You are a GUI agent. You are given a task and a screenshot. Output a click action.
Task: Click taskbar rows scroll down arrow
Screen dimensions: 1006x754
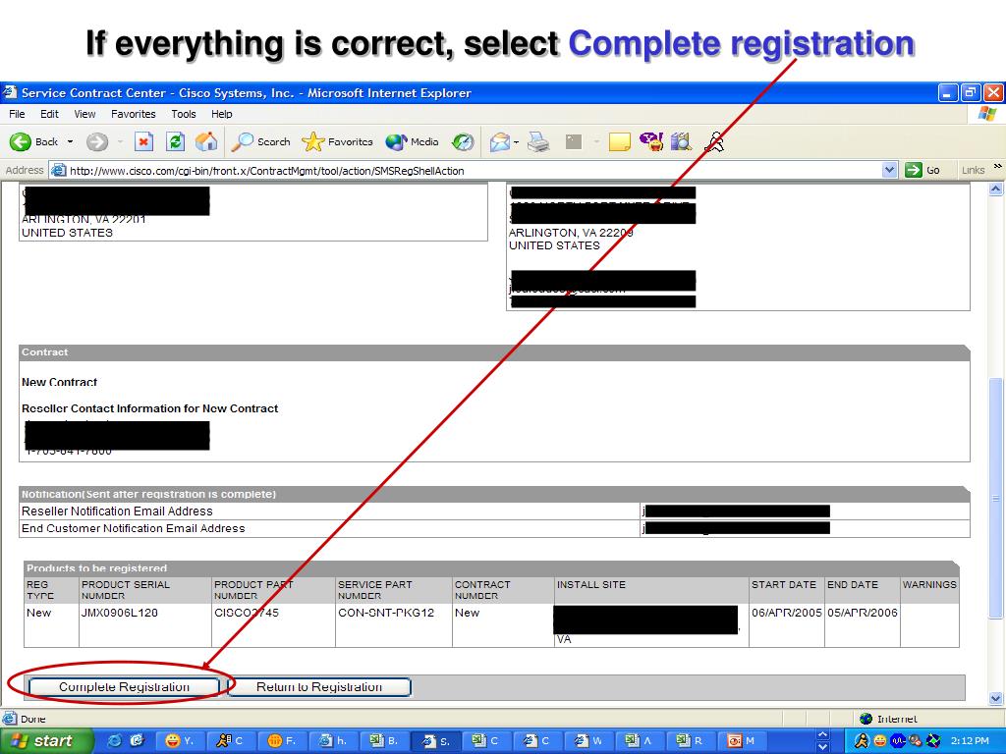tap(824, 747)
